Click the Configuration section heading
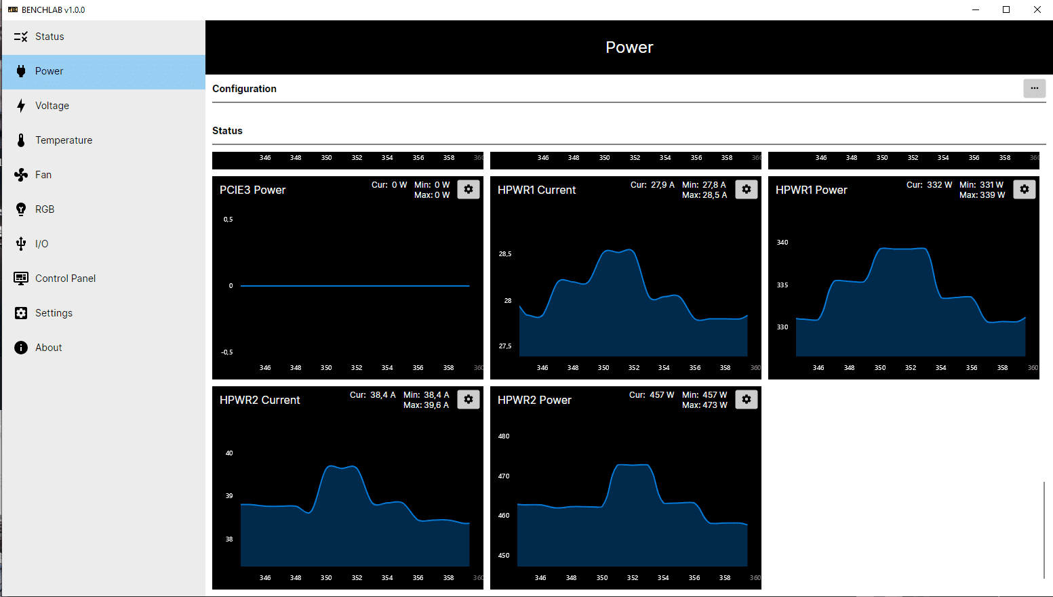This screenshot has height=597, width=1053. click(244, 89)
